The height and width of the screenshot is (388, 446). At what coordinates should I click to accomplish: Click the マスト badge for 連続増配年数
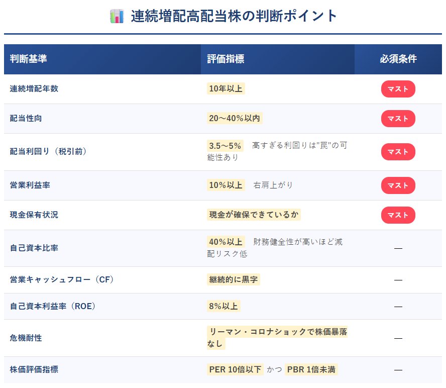398,89
